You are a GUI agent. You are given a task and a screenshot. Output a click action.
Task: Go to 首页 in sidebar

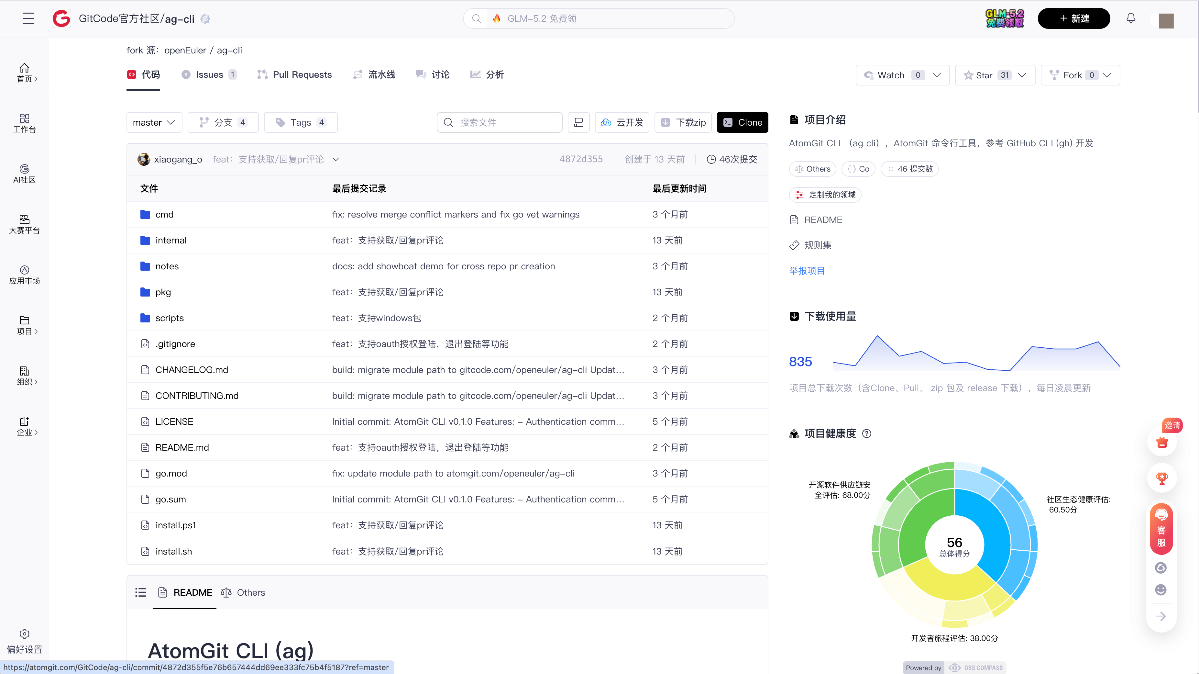25,73
